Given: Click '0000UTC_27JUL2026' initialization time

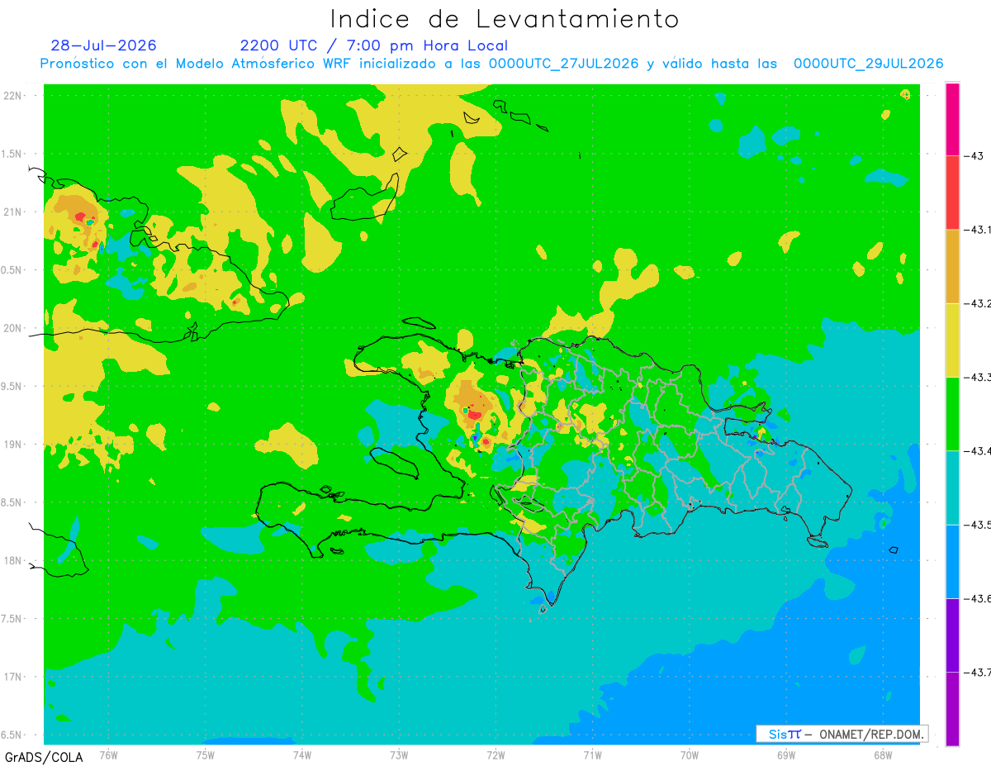Looking at the screenshot, I should (563, 64).
